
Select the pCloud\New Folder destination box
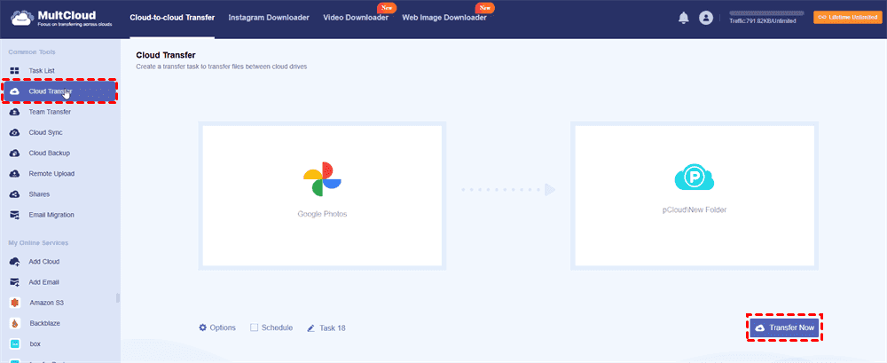[x=695, y=195]
